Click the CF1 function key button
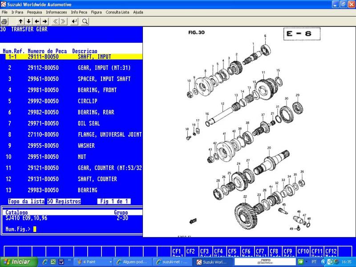This screenshot has width=356, height=267. click(x=178, y=251)
